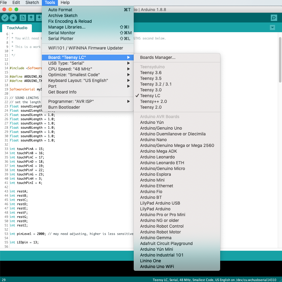The height and width of the screenshot is (282, 282).
Task: Open Boards Manager...
Action: pyautogui.click(x=177, y=57)
